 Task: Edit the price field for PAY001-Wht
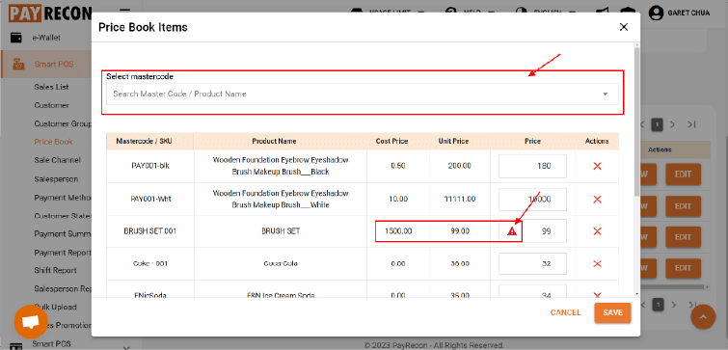click(x=532, y=200)
